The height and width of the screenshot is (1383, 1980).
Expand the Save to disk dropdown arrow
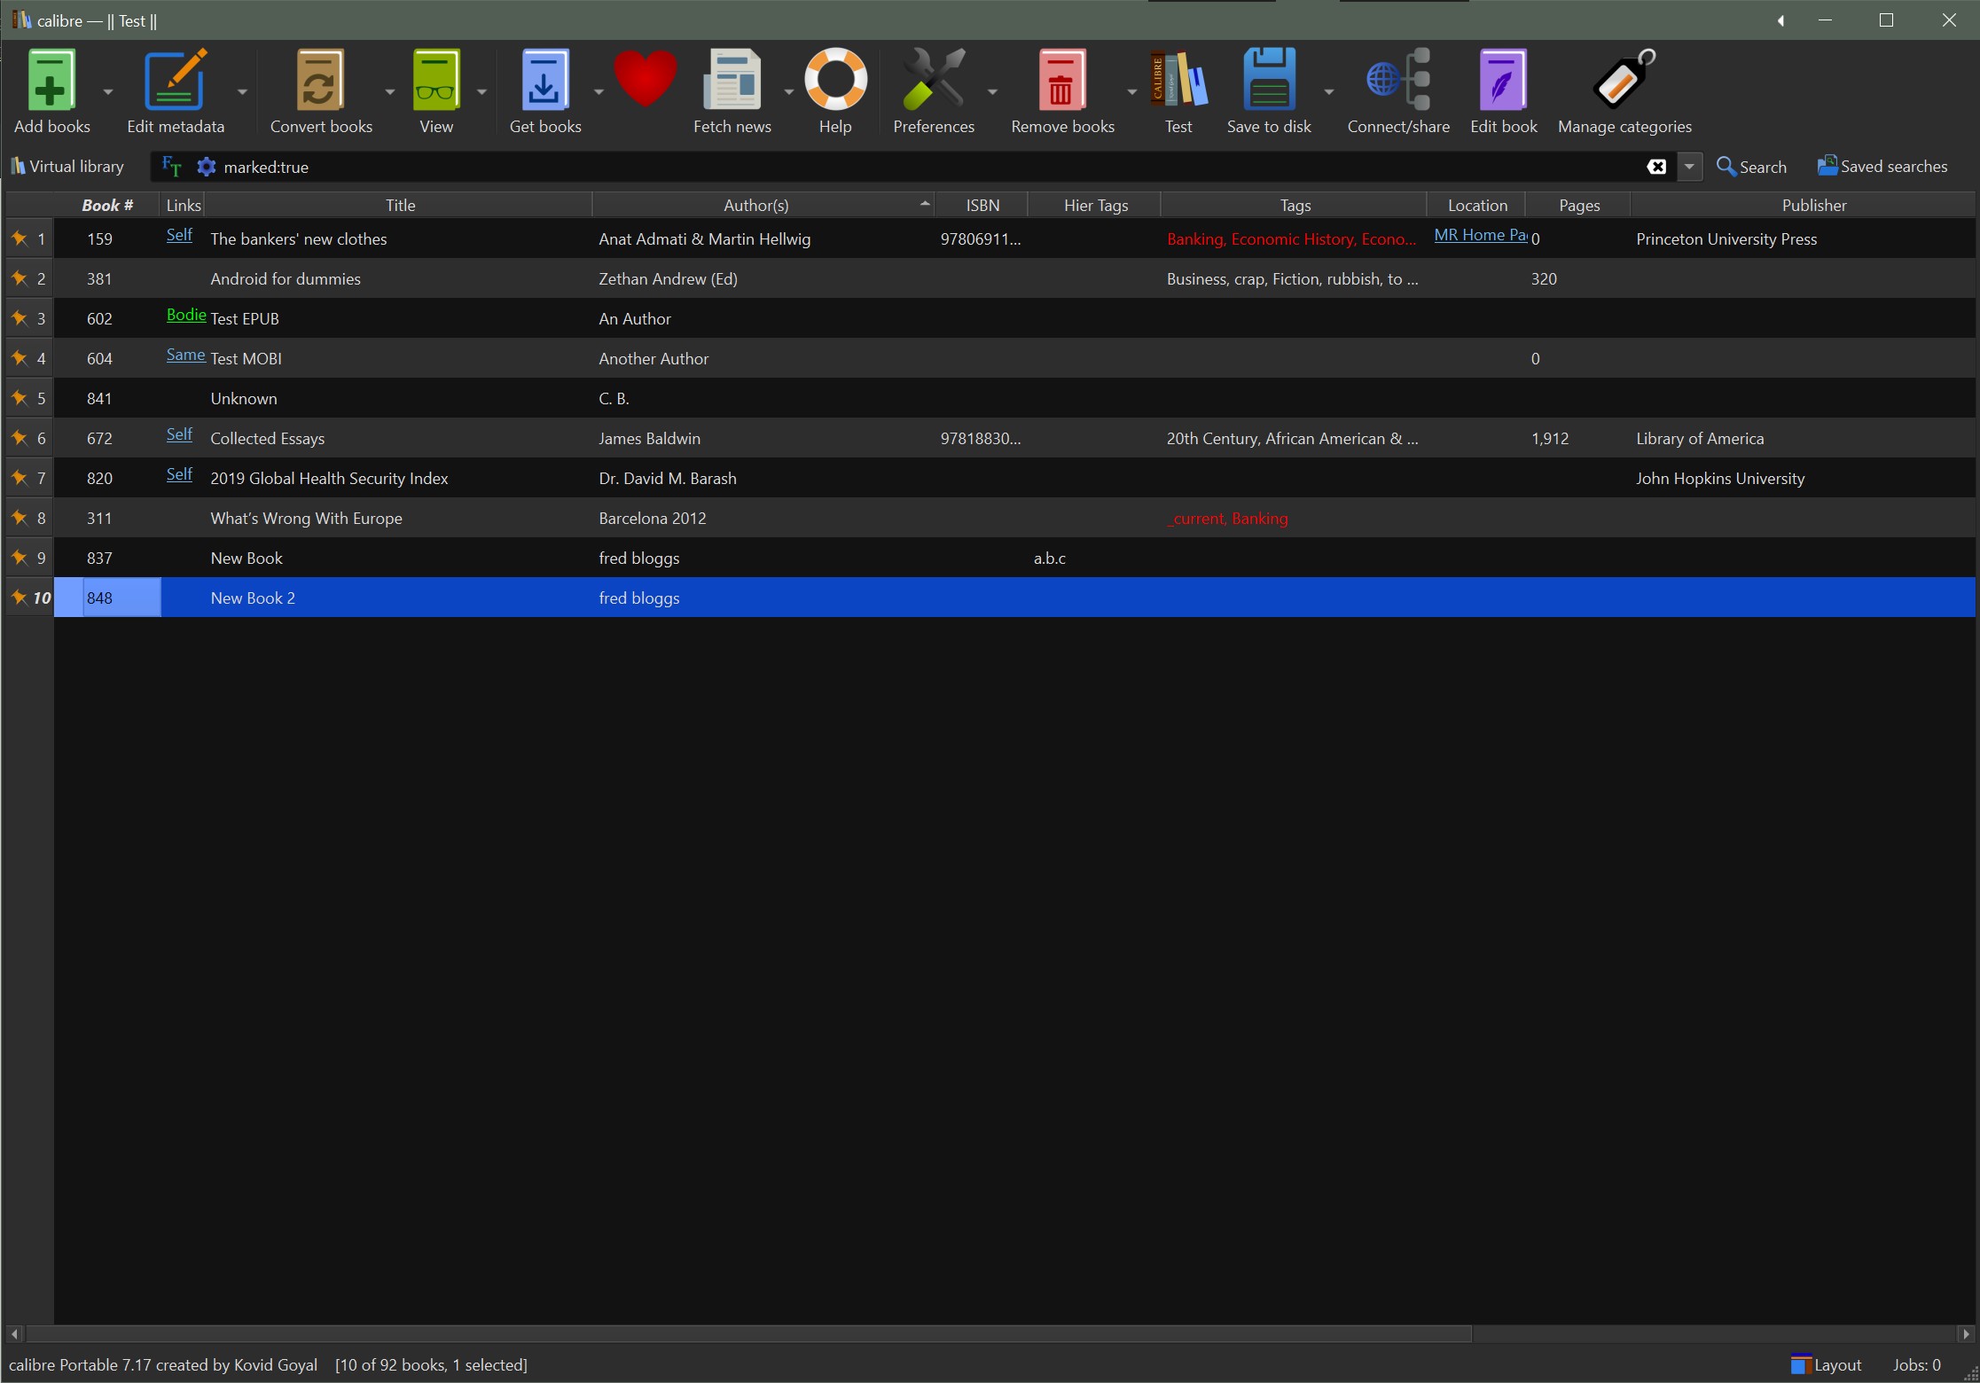1328,91
